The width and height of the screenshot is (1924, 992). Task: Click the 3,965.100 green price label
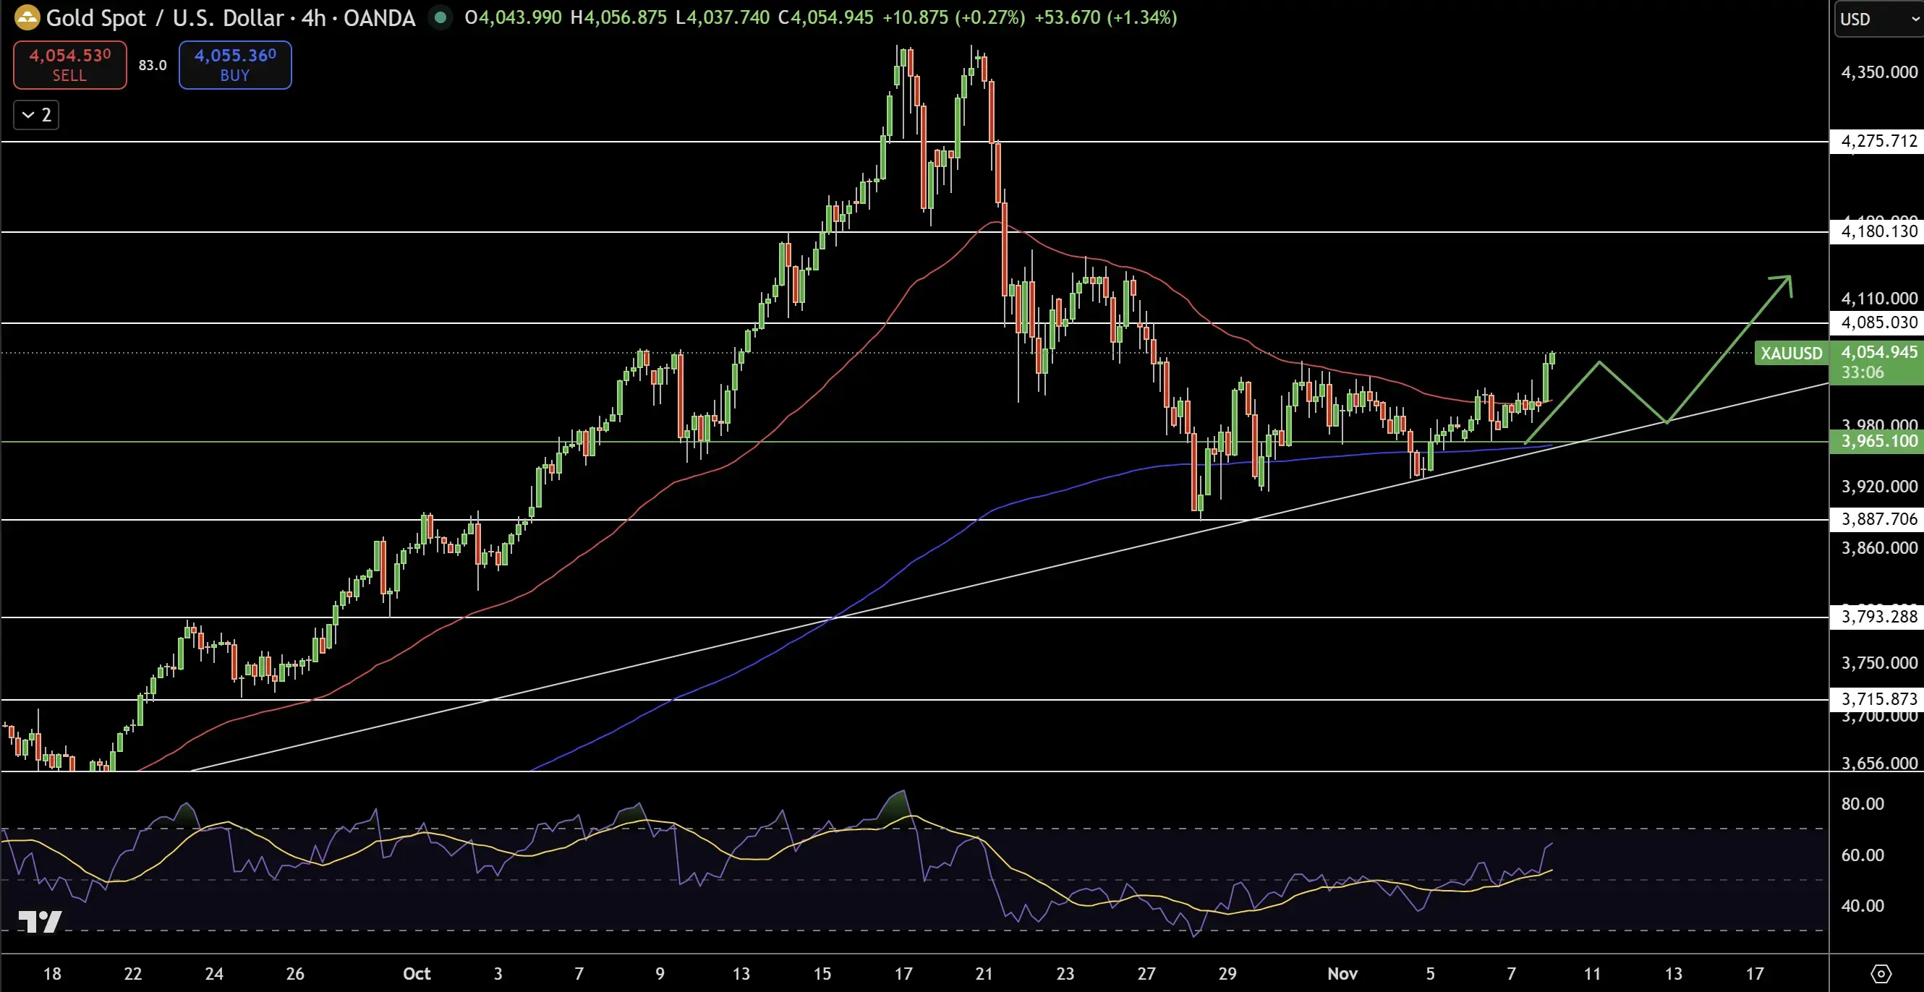click(x=1878, y=441)
